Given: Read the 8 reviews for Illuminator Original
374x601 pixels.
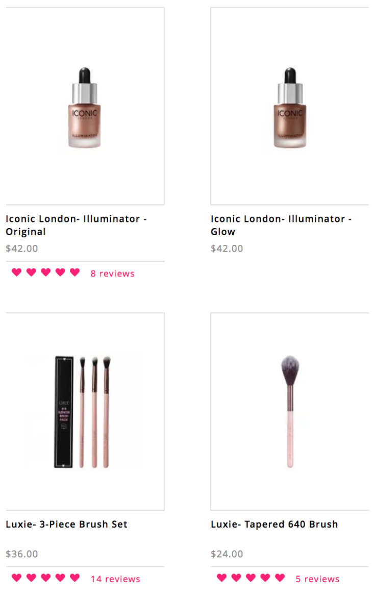Looking at the screenshot, I should (x=112, y=273).
